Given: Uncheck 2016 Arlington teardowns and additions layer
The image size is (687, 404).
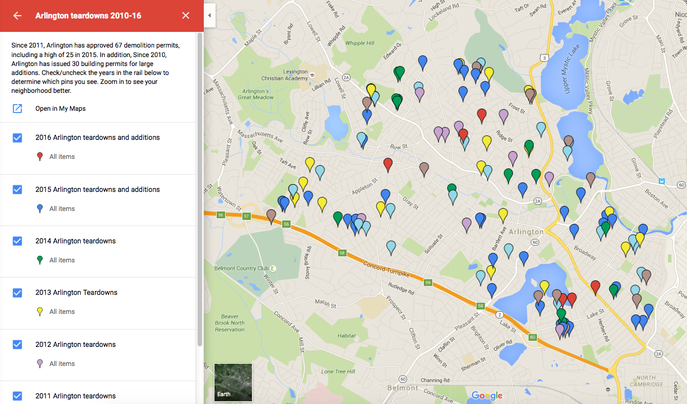Looking at the screenshot, I should point(17,138).
